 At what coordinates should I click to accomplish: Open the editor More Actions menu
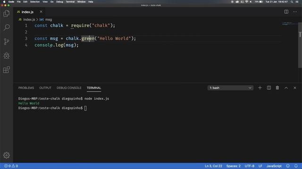[295, 12]
